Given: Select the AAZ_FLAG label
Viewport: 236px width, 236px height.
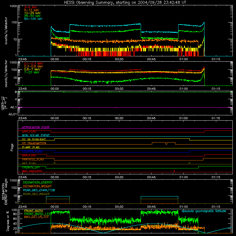Looking at the screenshot, I should pyautogui.click(x=29, y=163).
